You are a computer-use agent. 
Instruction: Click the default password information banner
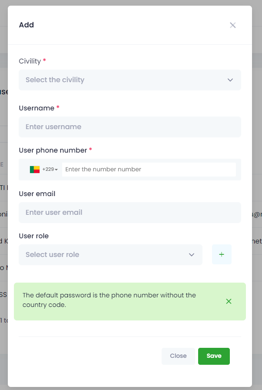click(x=122, y=300)
